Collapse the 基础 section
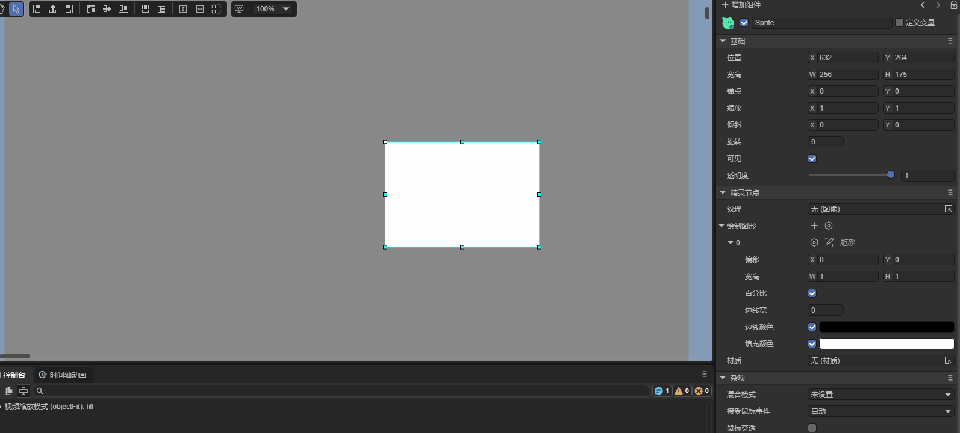Image resolution: width=960 pixels, height=433 pixels. coord(723,41)
